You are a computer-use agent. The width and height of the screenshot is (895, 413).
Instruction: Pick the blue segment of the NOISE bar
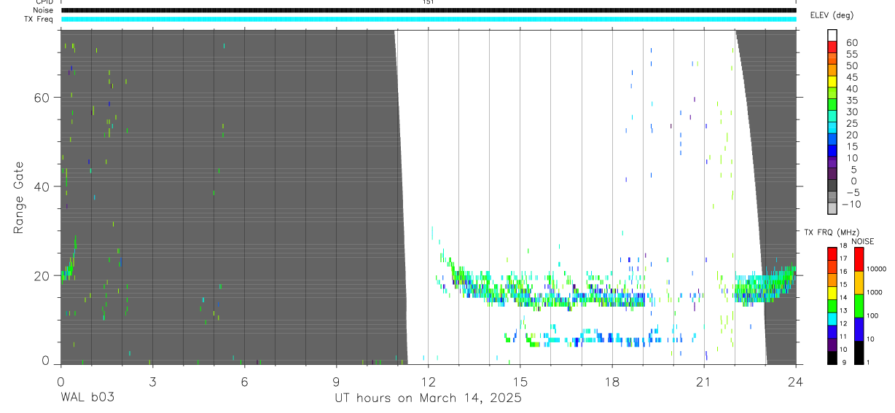(859, 329)
